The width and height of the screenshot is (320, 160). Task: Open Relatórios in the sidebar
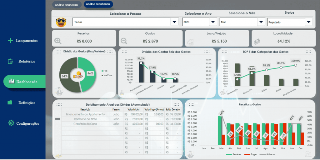27,61
